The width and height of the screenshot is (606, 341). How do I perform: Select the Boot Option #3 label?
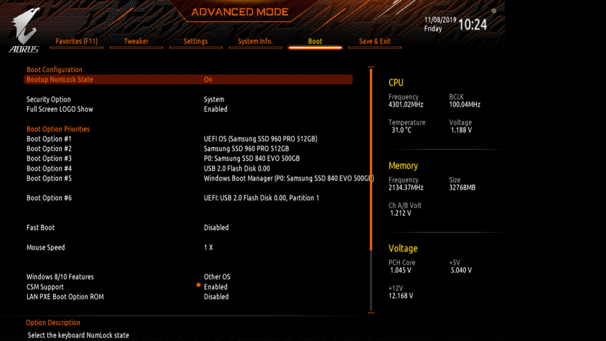[x=48, y=158]
